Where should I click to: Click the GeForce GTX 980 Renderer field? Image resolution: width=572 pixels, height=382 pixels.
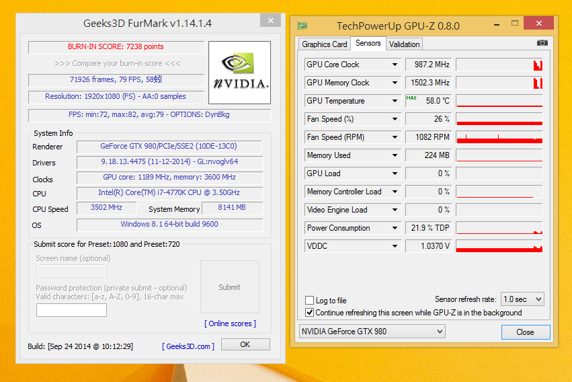click(169, 147)
